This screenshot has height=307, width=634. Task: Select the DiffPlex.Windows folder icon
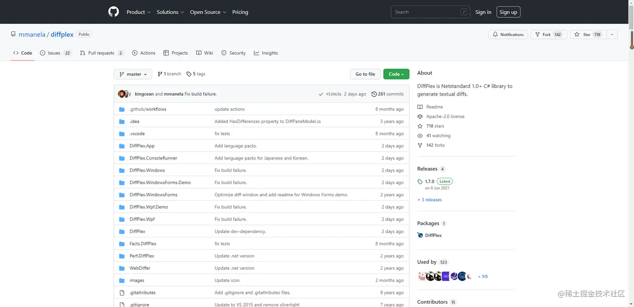(x=122, y=170)
